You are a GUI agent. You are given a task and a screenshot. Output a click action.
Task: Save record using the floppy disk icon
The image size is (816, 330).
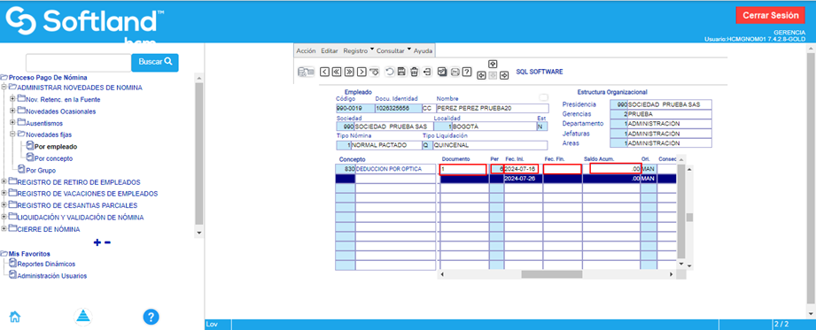(x=401, y=72)
